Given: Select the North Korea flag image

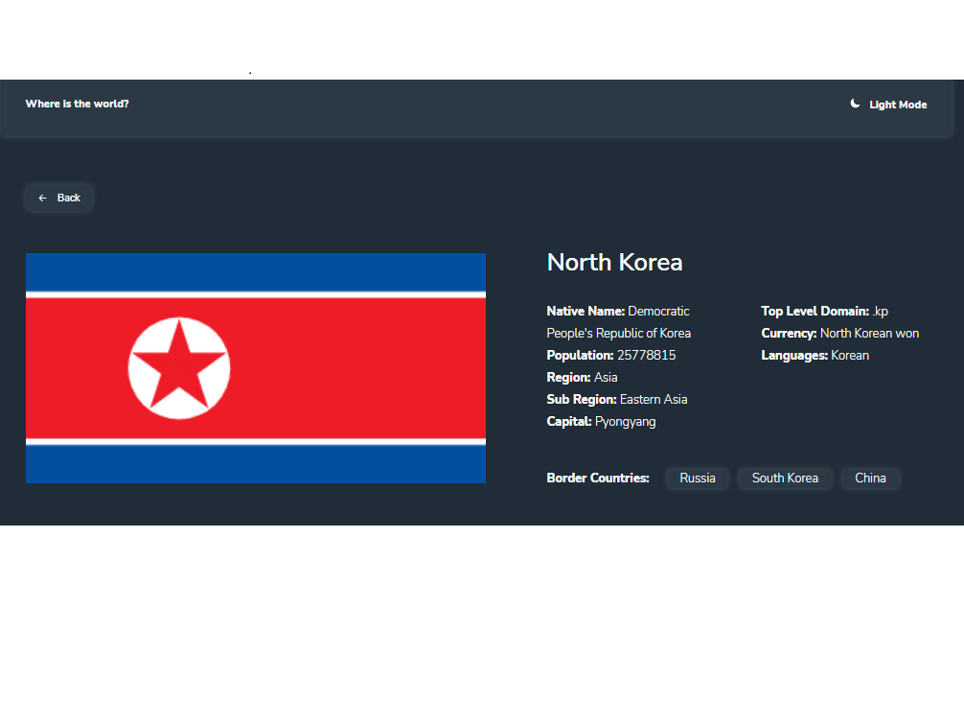Looking at the screenshot, I should pos(256,367).
